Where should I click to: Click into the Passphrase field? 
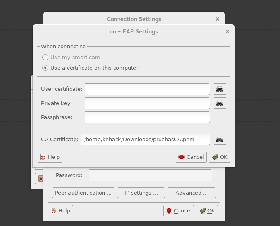(147, 117)
